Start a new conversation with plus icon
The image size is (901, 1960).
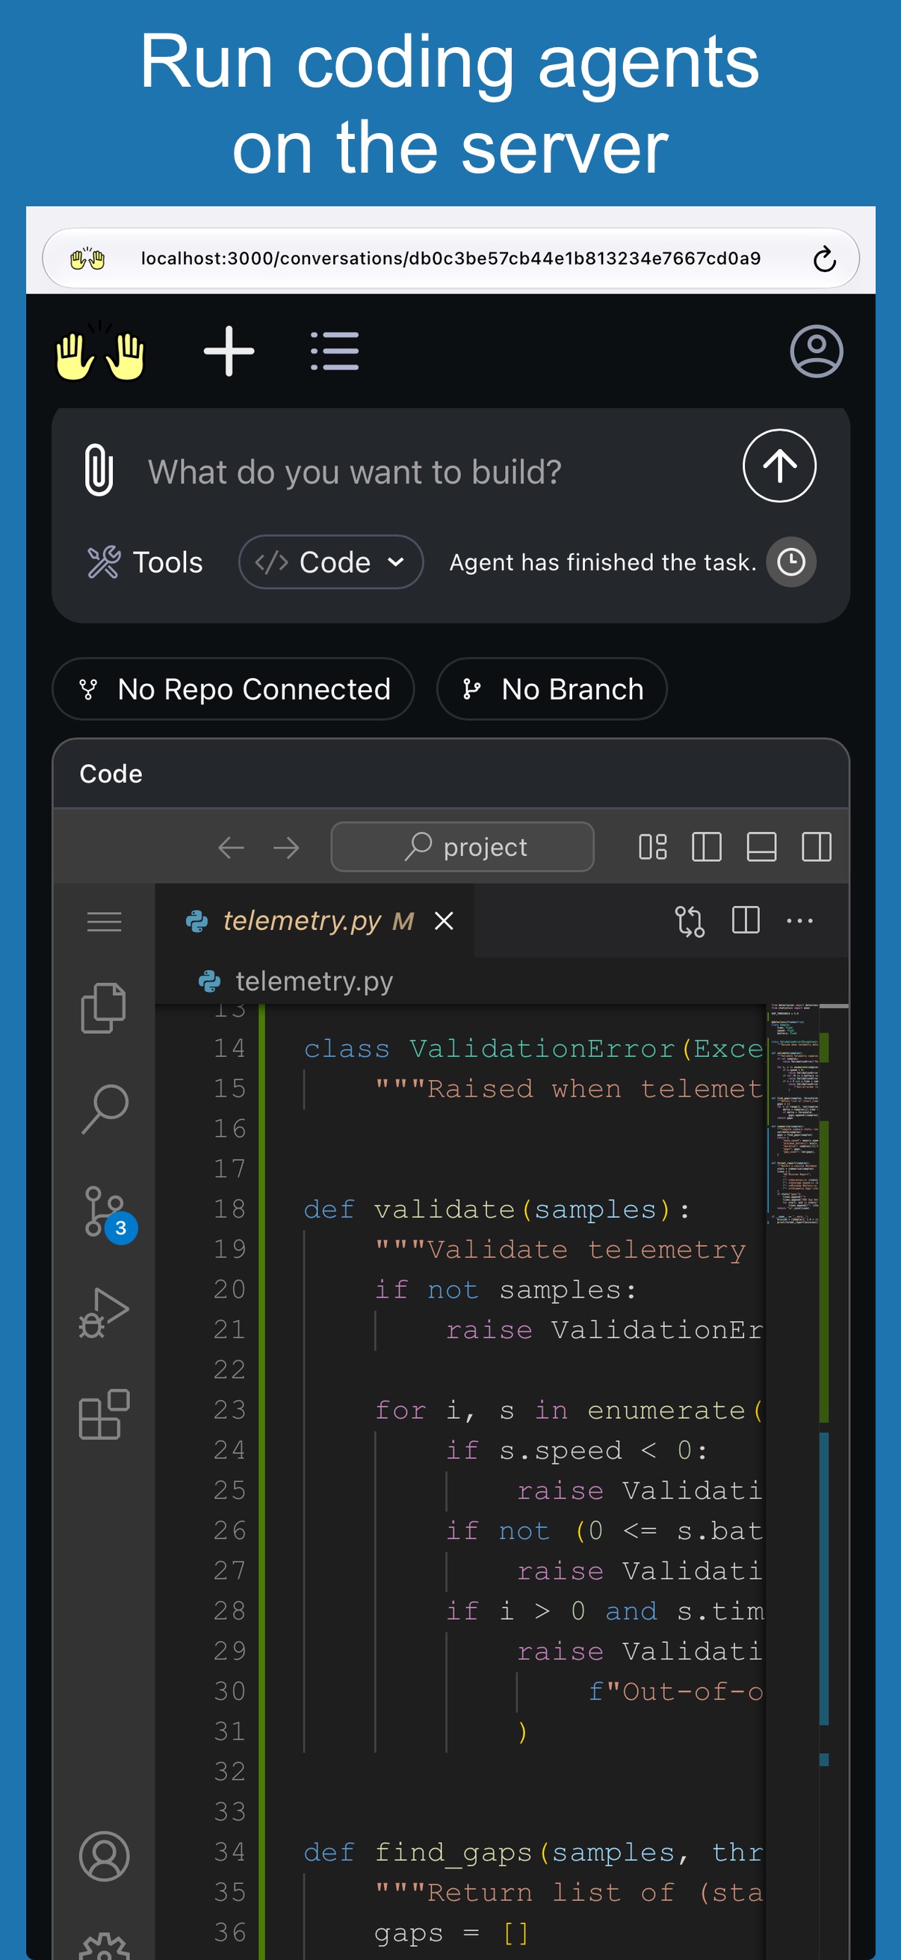click(x=229, y=351)
